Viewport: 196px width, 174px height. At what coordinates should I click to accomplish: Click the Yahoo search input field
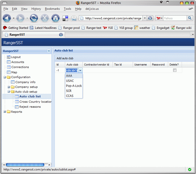pos(175,18)
